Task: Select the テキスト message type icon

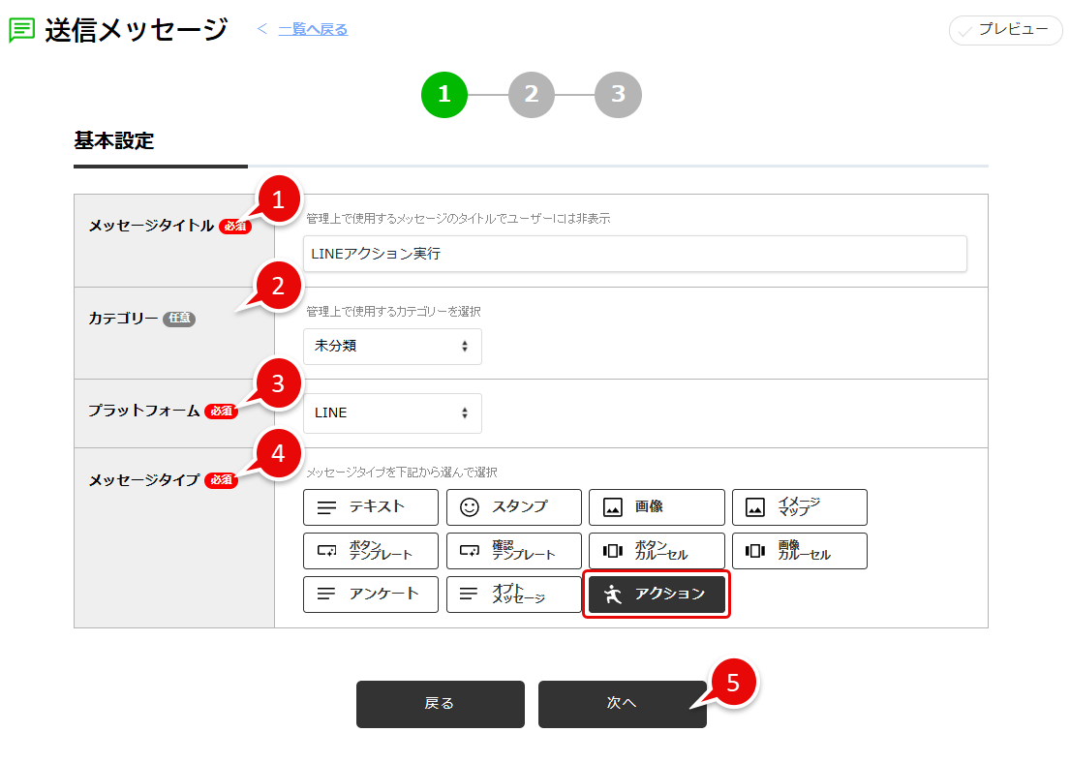Action: click(371, 506)
